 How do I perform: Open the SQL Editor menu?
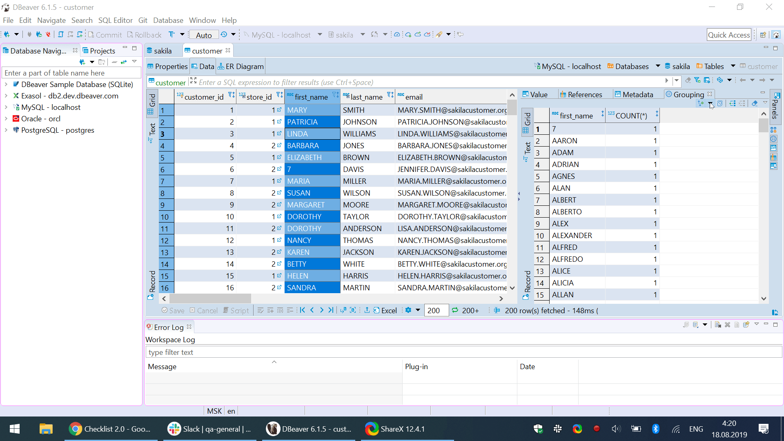click(x=115, y=20)
